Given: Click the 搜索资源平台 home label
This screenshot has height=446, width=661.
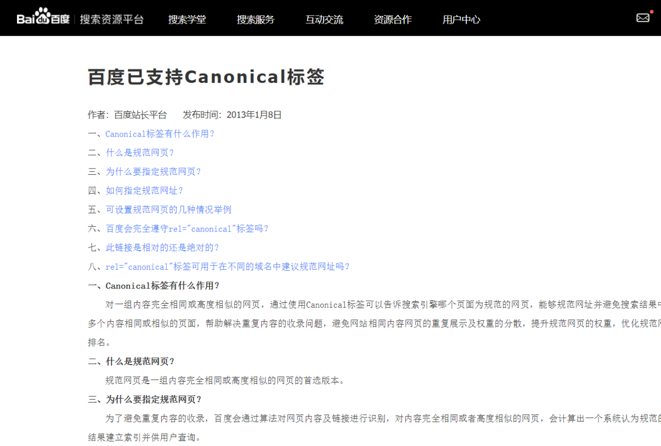Looking at the screenshot, I should click(113, 19).
